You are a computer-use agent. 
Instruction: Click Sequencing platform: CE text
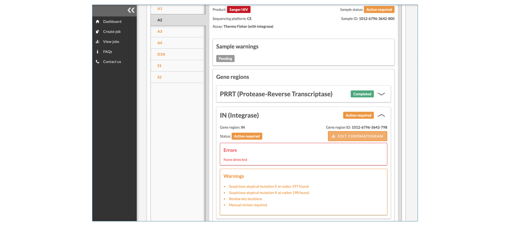(232, 19)
